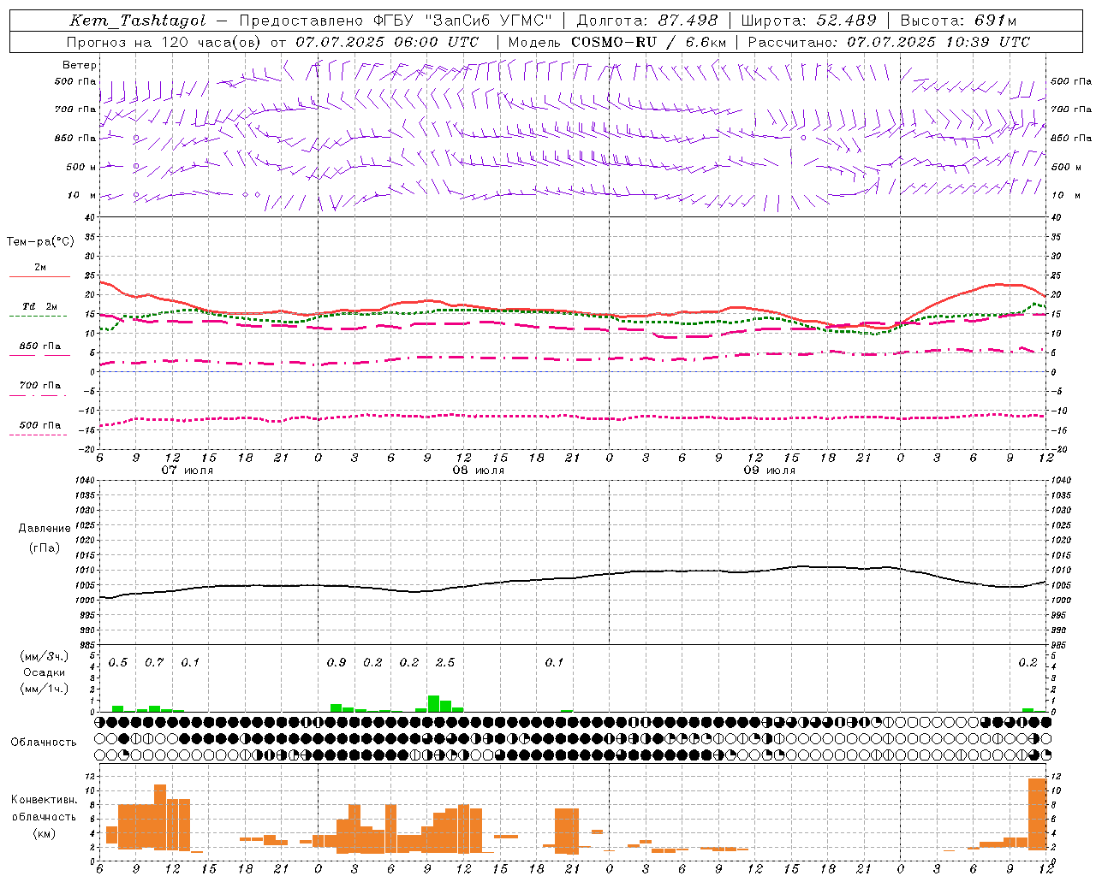Image resolution: width=1096 pixels, height=876 pixels.
Task: Click the "500 м" wind level label on left
Action: (x=81, y=167)
